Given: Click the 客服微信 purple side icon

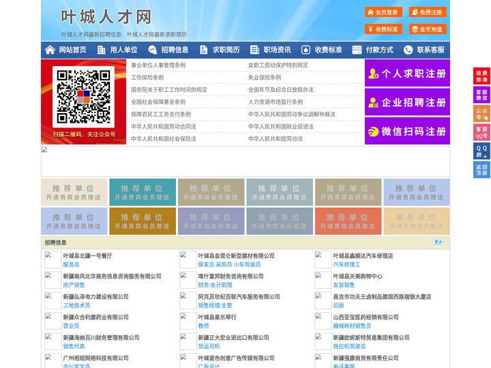Looking at the screenshot, I should pos(481,95).
